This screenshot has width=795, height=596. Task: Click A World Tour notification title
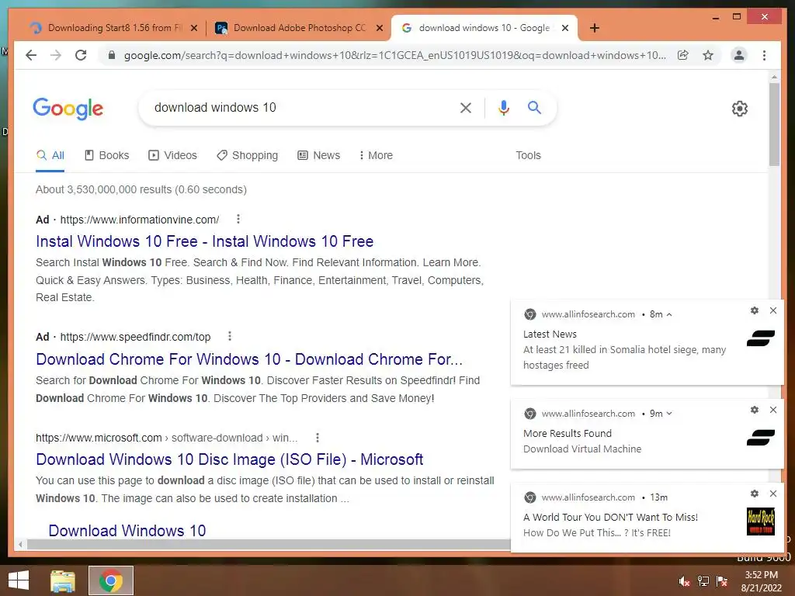(x=610, y=517)
